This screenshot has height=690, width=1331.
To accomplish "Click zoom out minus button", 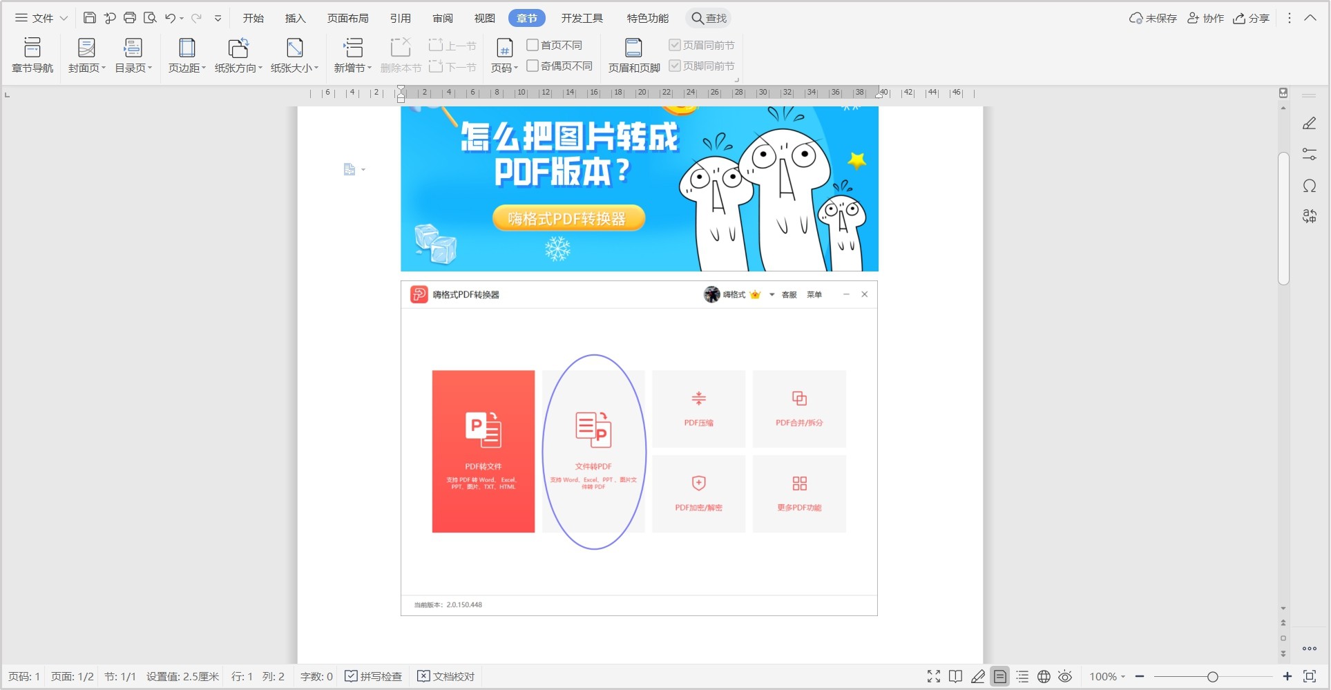I will tap(1140, 676).
